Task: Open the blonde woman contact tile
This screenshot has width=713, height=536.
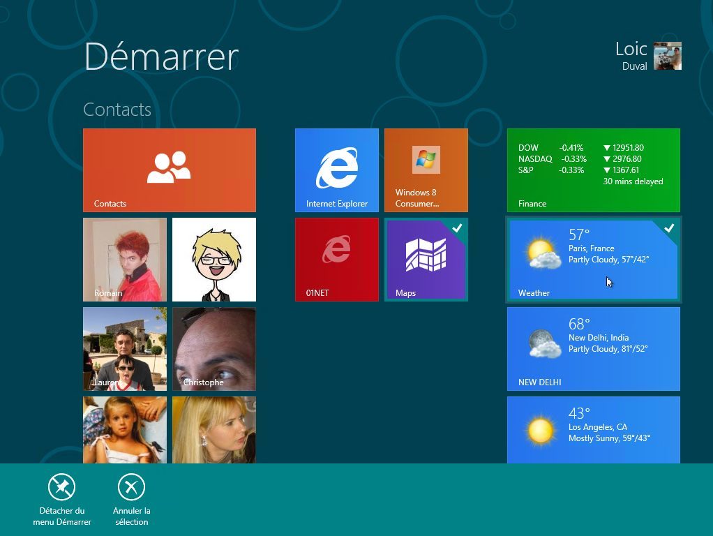Action: pyautogui.click(x=213, y=429)
